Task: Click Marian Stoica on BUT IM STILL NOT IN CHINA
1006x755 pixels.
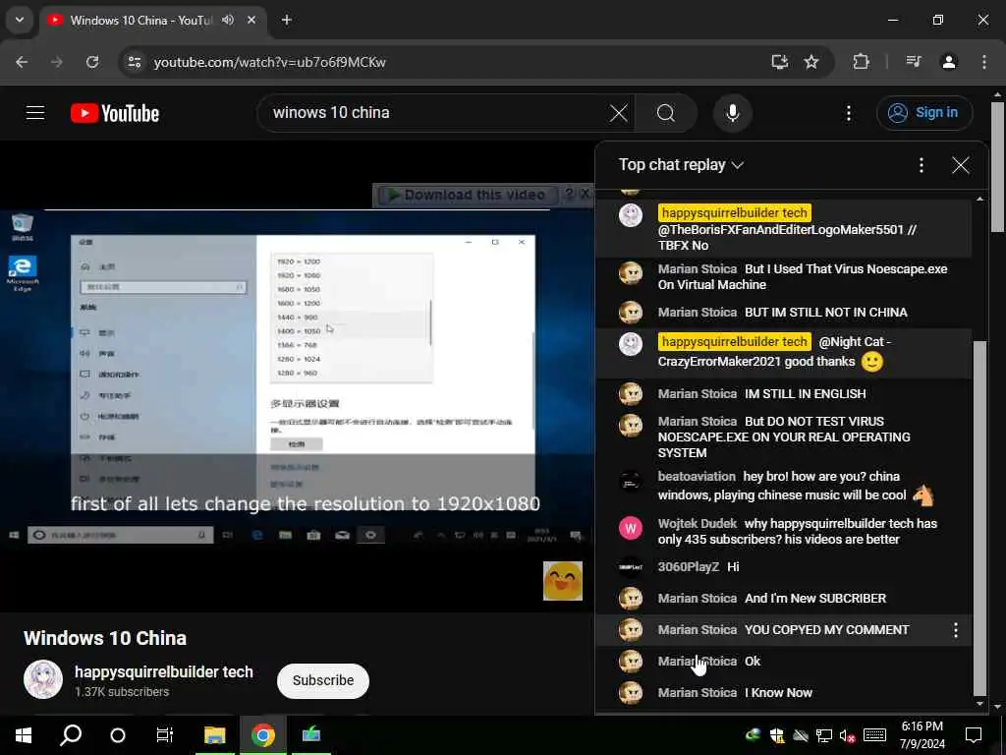Action: pyautogui.click(x=697, y=313)
